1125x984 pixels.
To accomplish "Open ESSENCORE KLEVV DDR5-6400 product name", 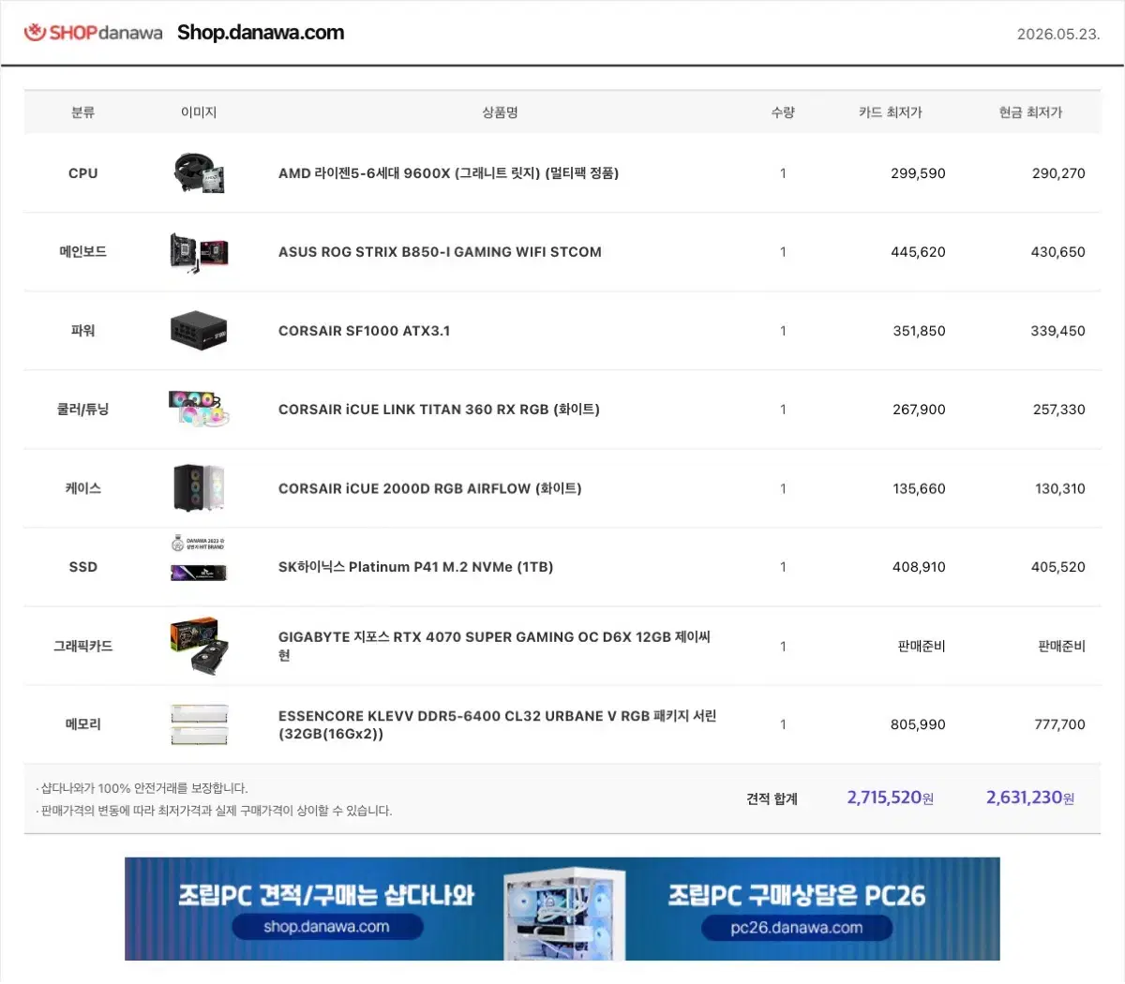I will click(497, 724).
